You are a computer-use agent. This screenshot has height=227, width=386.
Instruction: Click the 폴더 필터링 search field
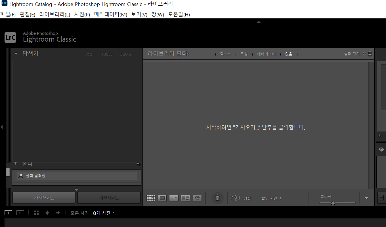click(x=77, y=176)
